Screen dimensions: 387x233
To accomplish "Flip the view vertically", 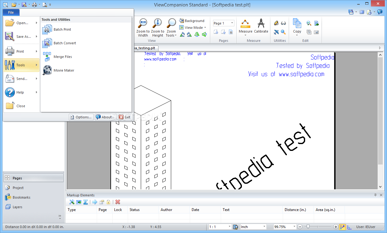I will point(204,34).
